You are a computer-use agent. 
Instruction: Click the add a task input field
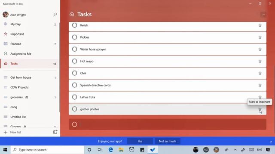[x=168, y=124]
